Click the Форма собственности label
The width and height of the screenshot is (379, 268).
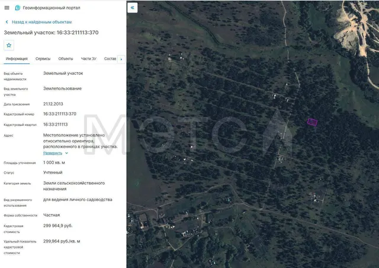[x=21, y=215]
